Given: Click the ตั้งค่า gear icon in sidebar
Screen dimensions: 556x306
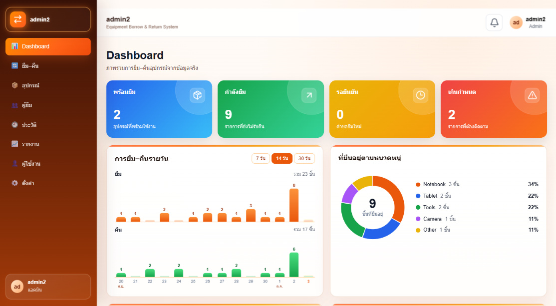Looking at the screenshot, I should (14, 183).
